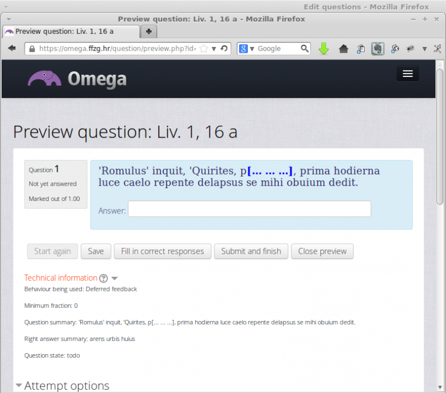Reload the page with the refresh icon
The width and height of the screenshot is (446, 393).
(224, 48)
